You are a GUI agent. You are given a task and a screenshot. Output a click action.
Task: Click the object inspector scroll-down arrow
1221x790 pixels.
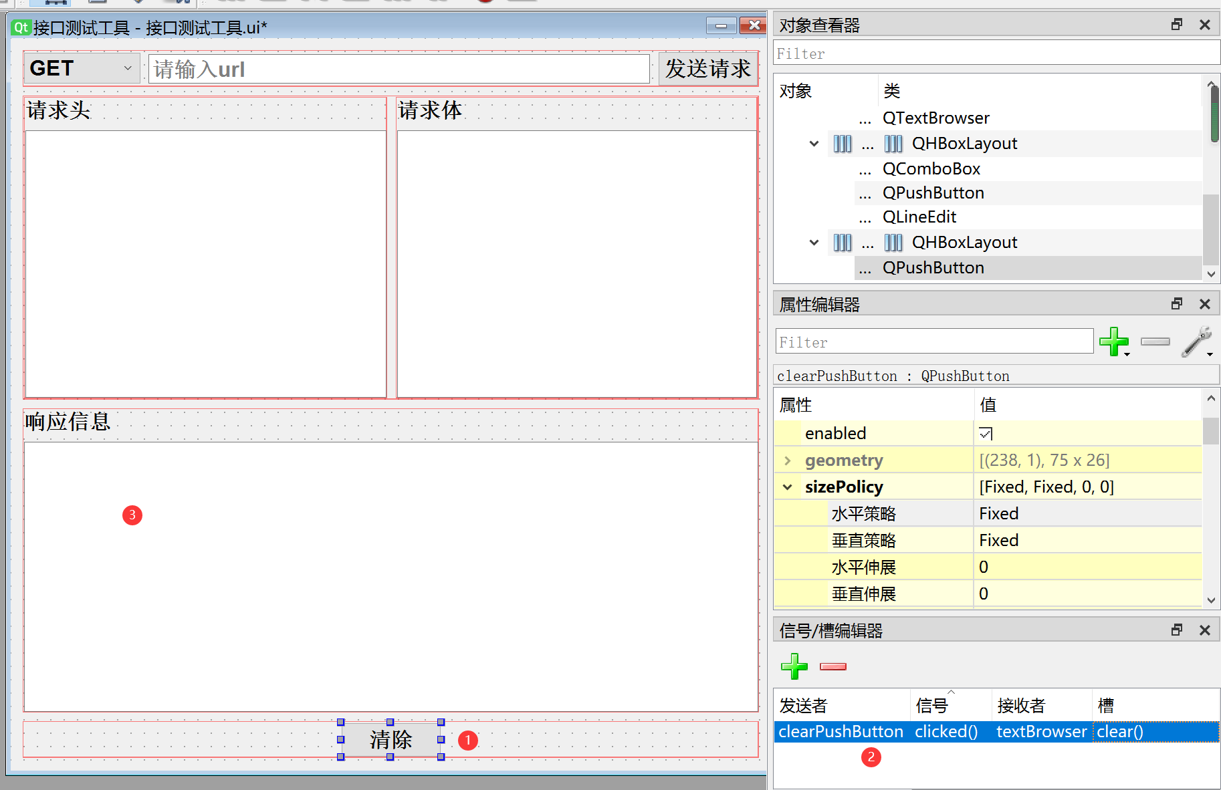tap(1211, 274)
